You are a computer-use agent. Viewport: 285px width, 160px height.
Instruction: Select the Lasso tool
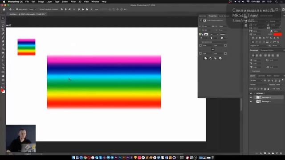pos(3,26)
